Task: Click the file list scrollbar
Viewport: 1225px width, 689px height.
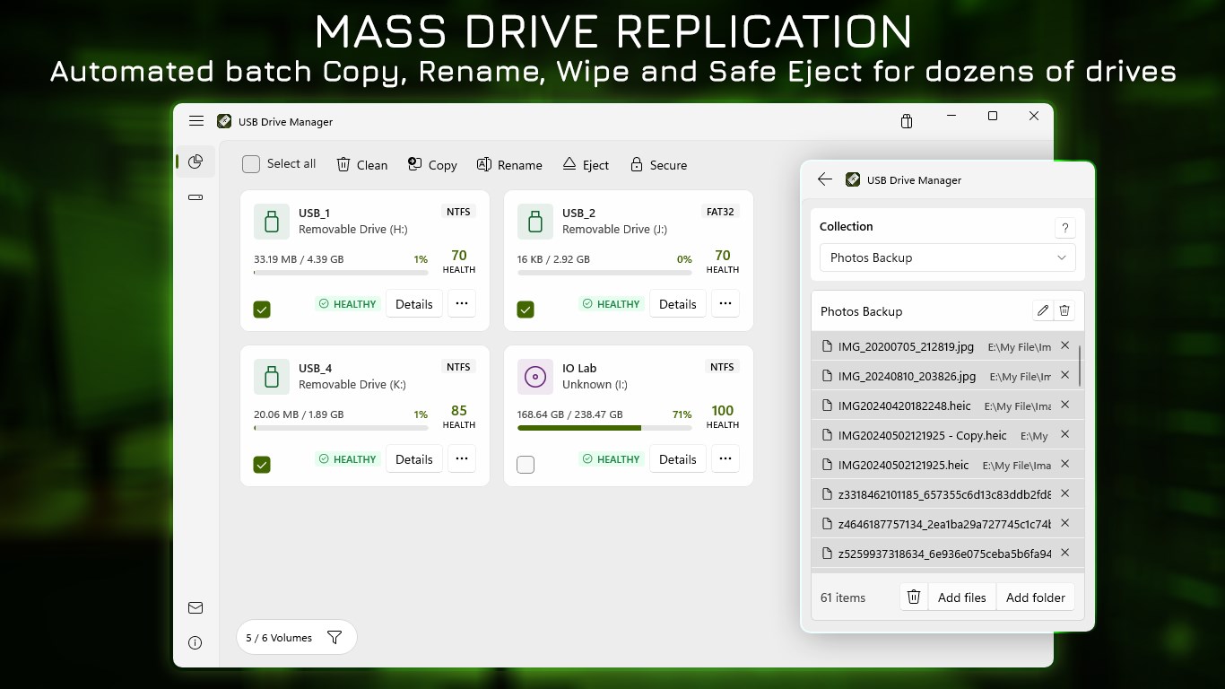Action: pos(1080,366)
